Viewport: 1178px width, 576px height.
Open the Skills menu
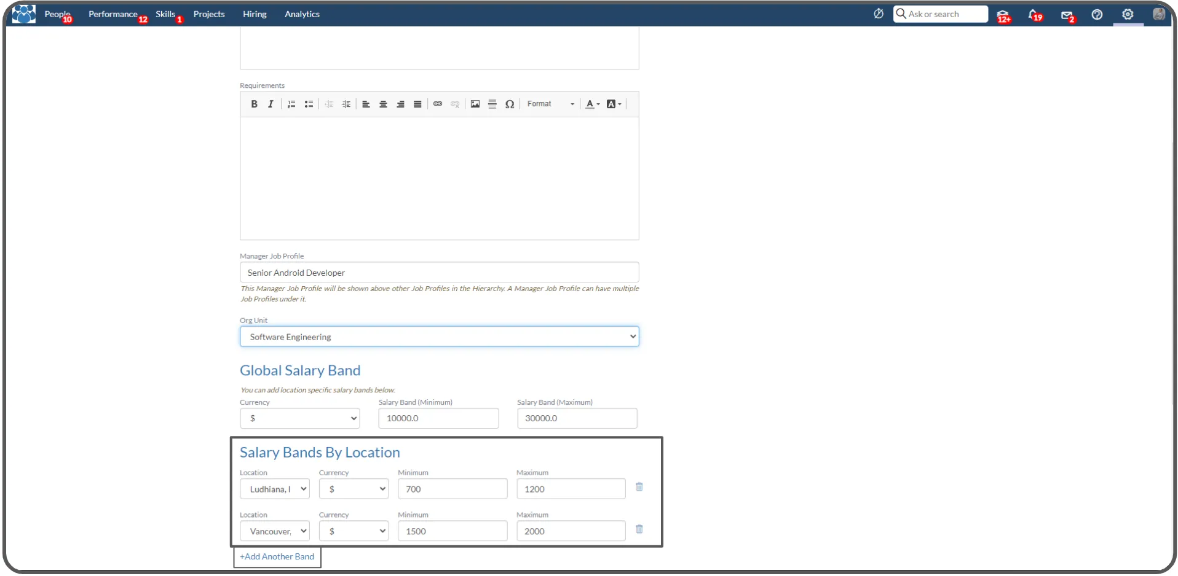166,14
